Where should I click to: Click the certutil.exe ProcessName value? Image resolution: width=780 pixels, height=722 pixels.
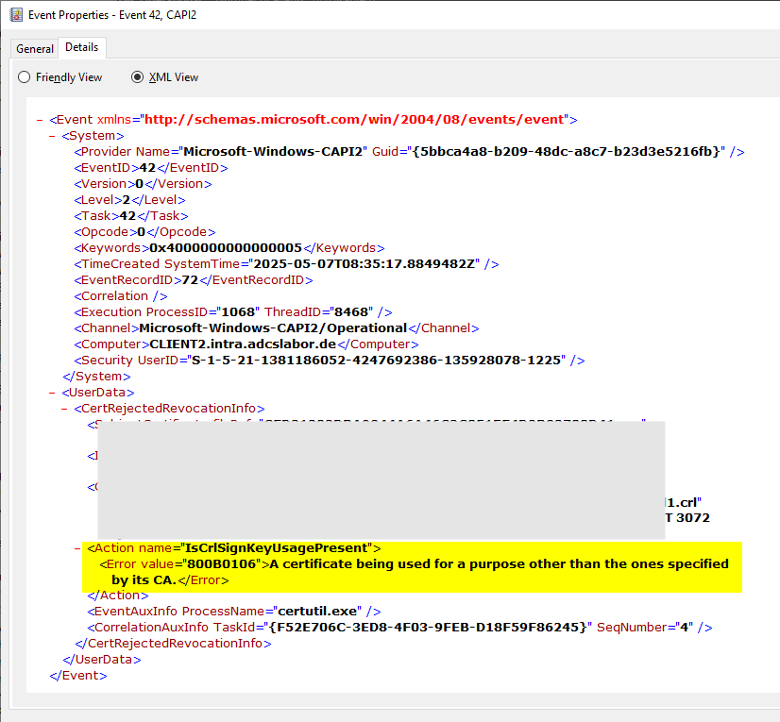317,612
